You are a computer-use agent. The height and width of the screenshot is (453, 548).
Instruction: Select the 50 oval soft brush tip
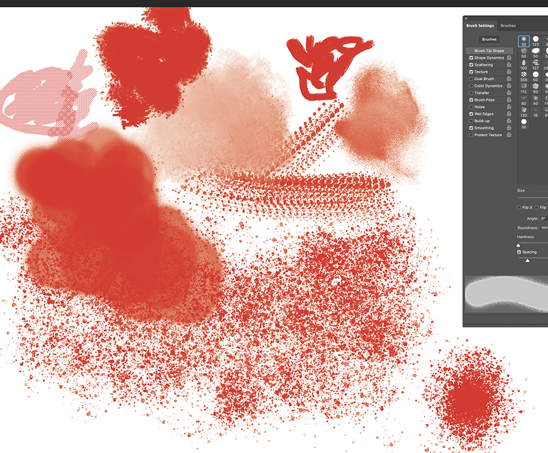535,53
